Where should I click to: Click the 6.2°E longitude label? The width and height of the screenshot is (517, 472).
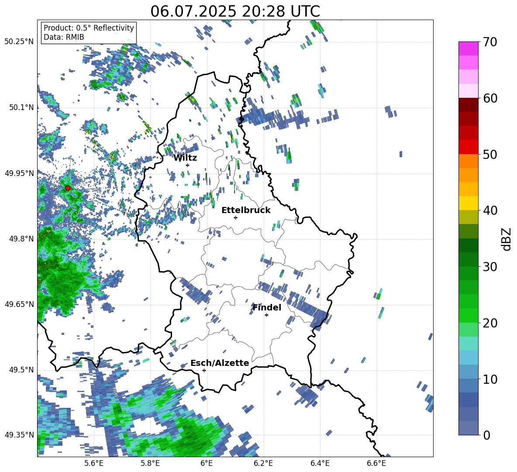pyautogui.click(x=263, y=463)
